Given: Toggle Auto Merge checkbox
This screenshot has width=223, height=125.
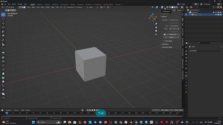Looking at the screenshot, I should tap(164, 41).
